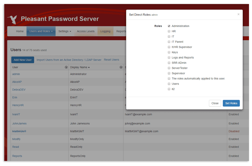Go to the Home tab
252x166 pixels.
(x=20, y=31)
